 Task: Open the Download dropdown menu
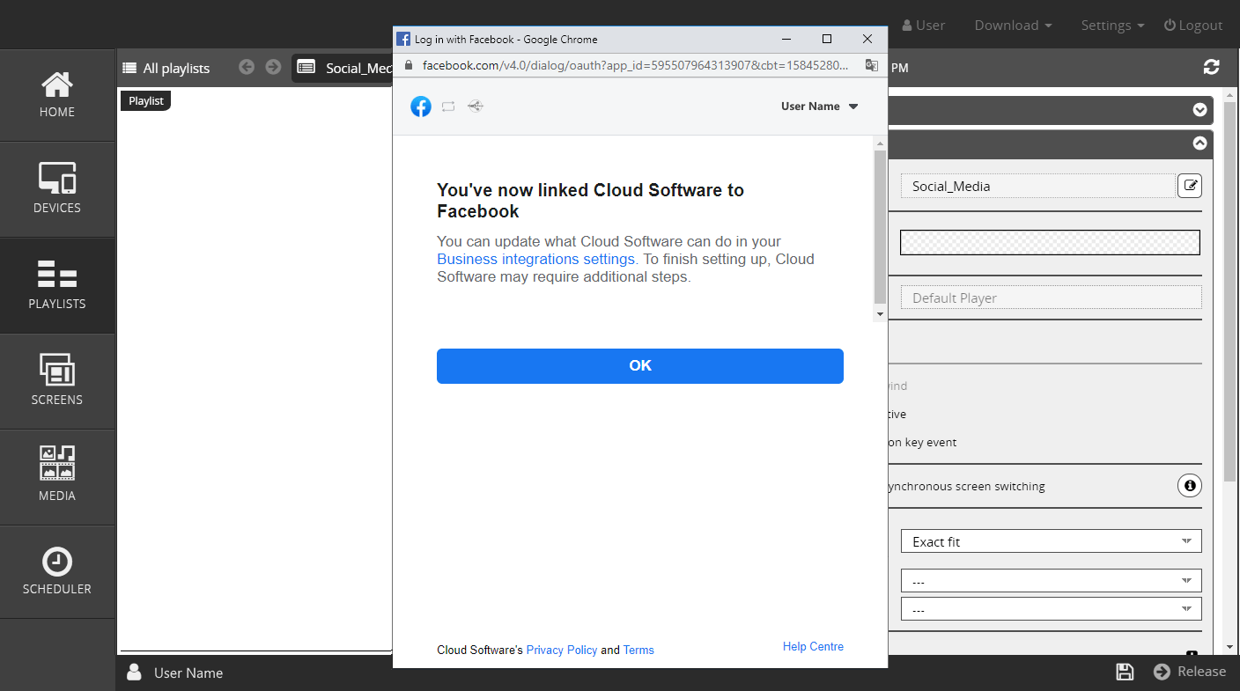pos(1013,26)
